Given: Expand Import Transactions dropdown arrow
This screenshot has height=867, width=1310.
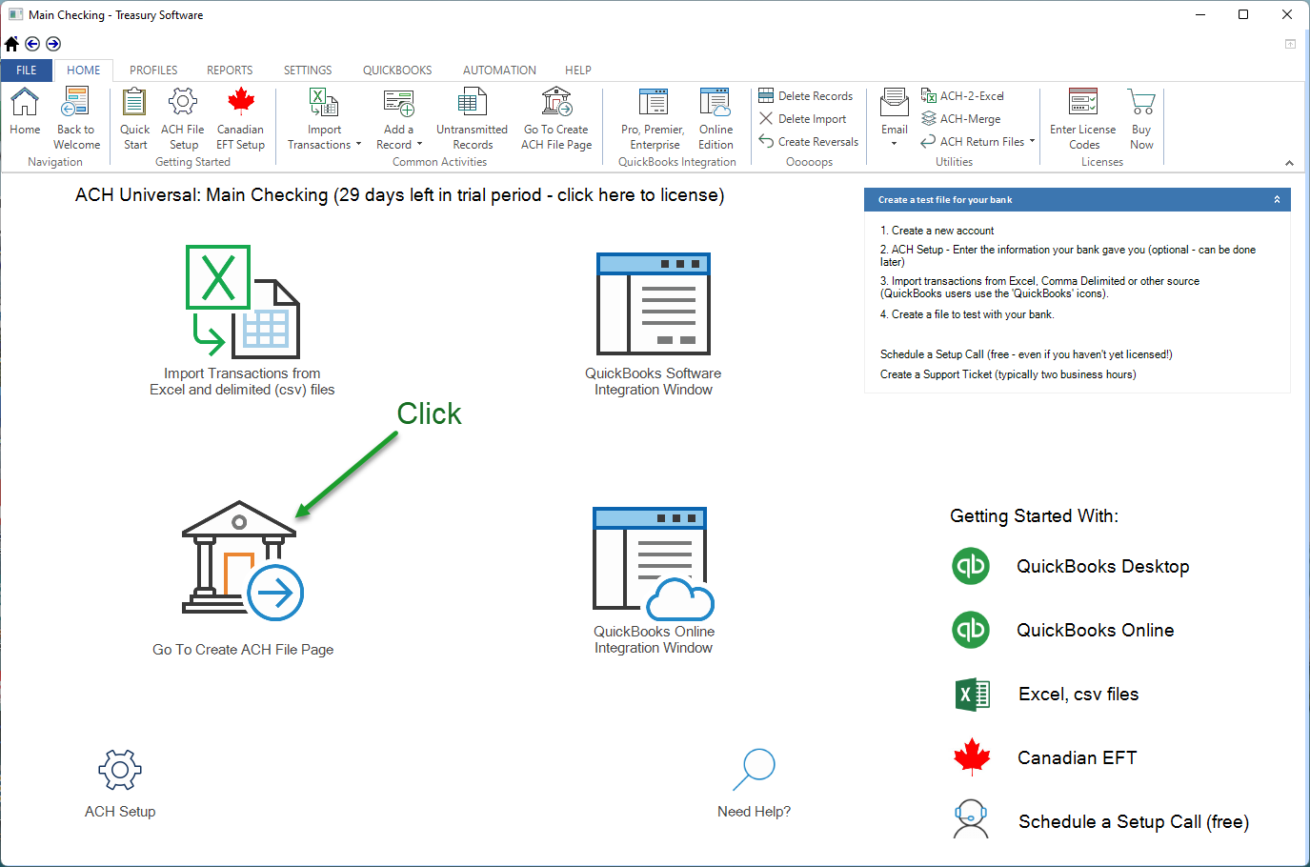Looking at the screenshot, I should (x=358, y=145).
